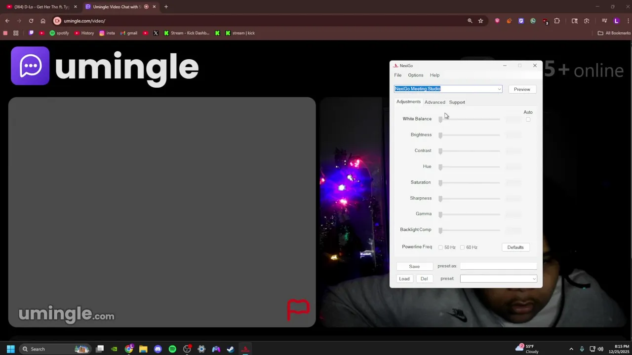The height and width of the screenshot is (355, 632).
Task: Click the Contrast slider
Action: click(x=469, y=150)
